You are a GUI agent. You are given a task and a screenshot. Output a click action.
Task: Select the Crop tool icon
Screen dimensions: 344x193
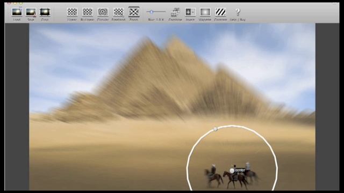tap(45, 12)
